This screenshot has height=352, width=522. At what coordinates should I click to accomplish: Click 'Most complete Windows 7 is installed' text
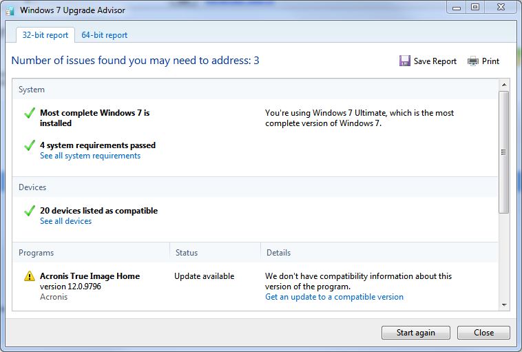pos(94,118)
